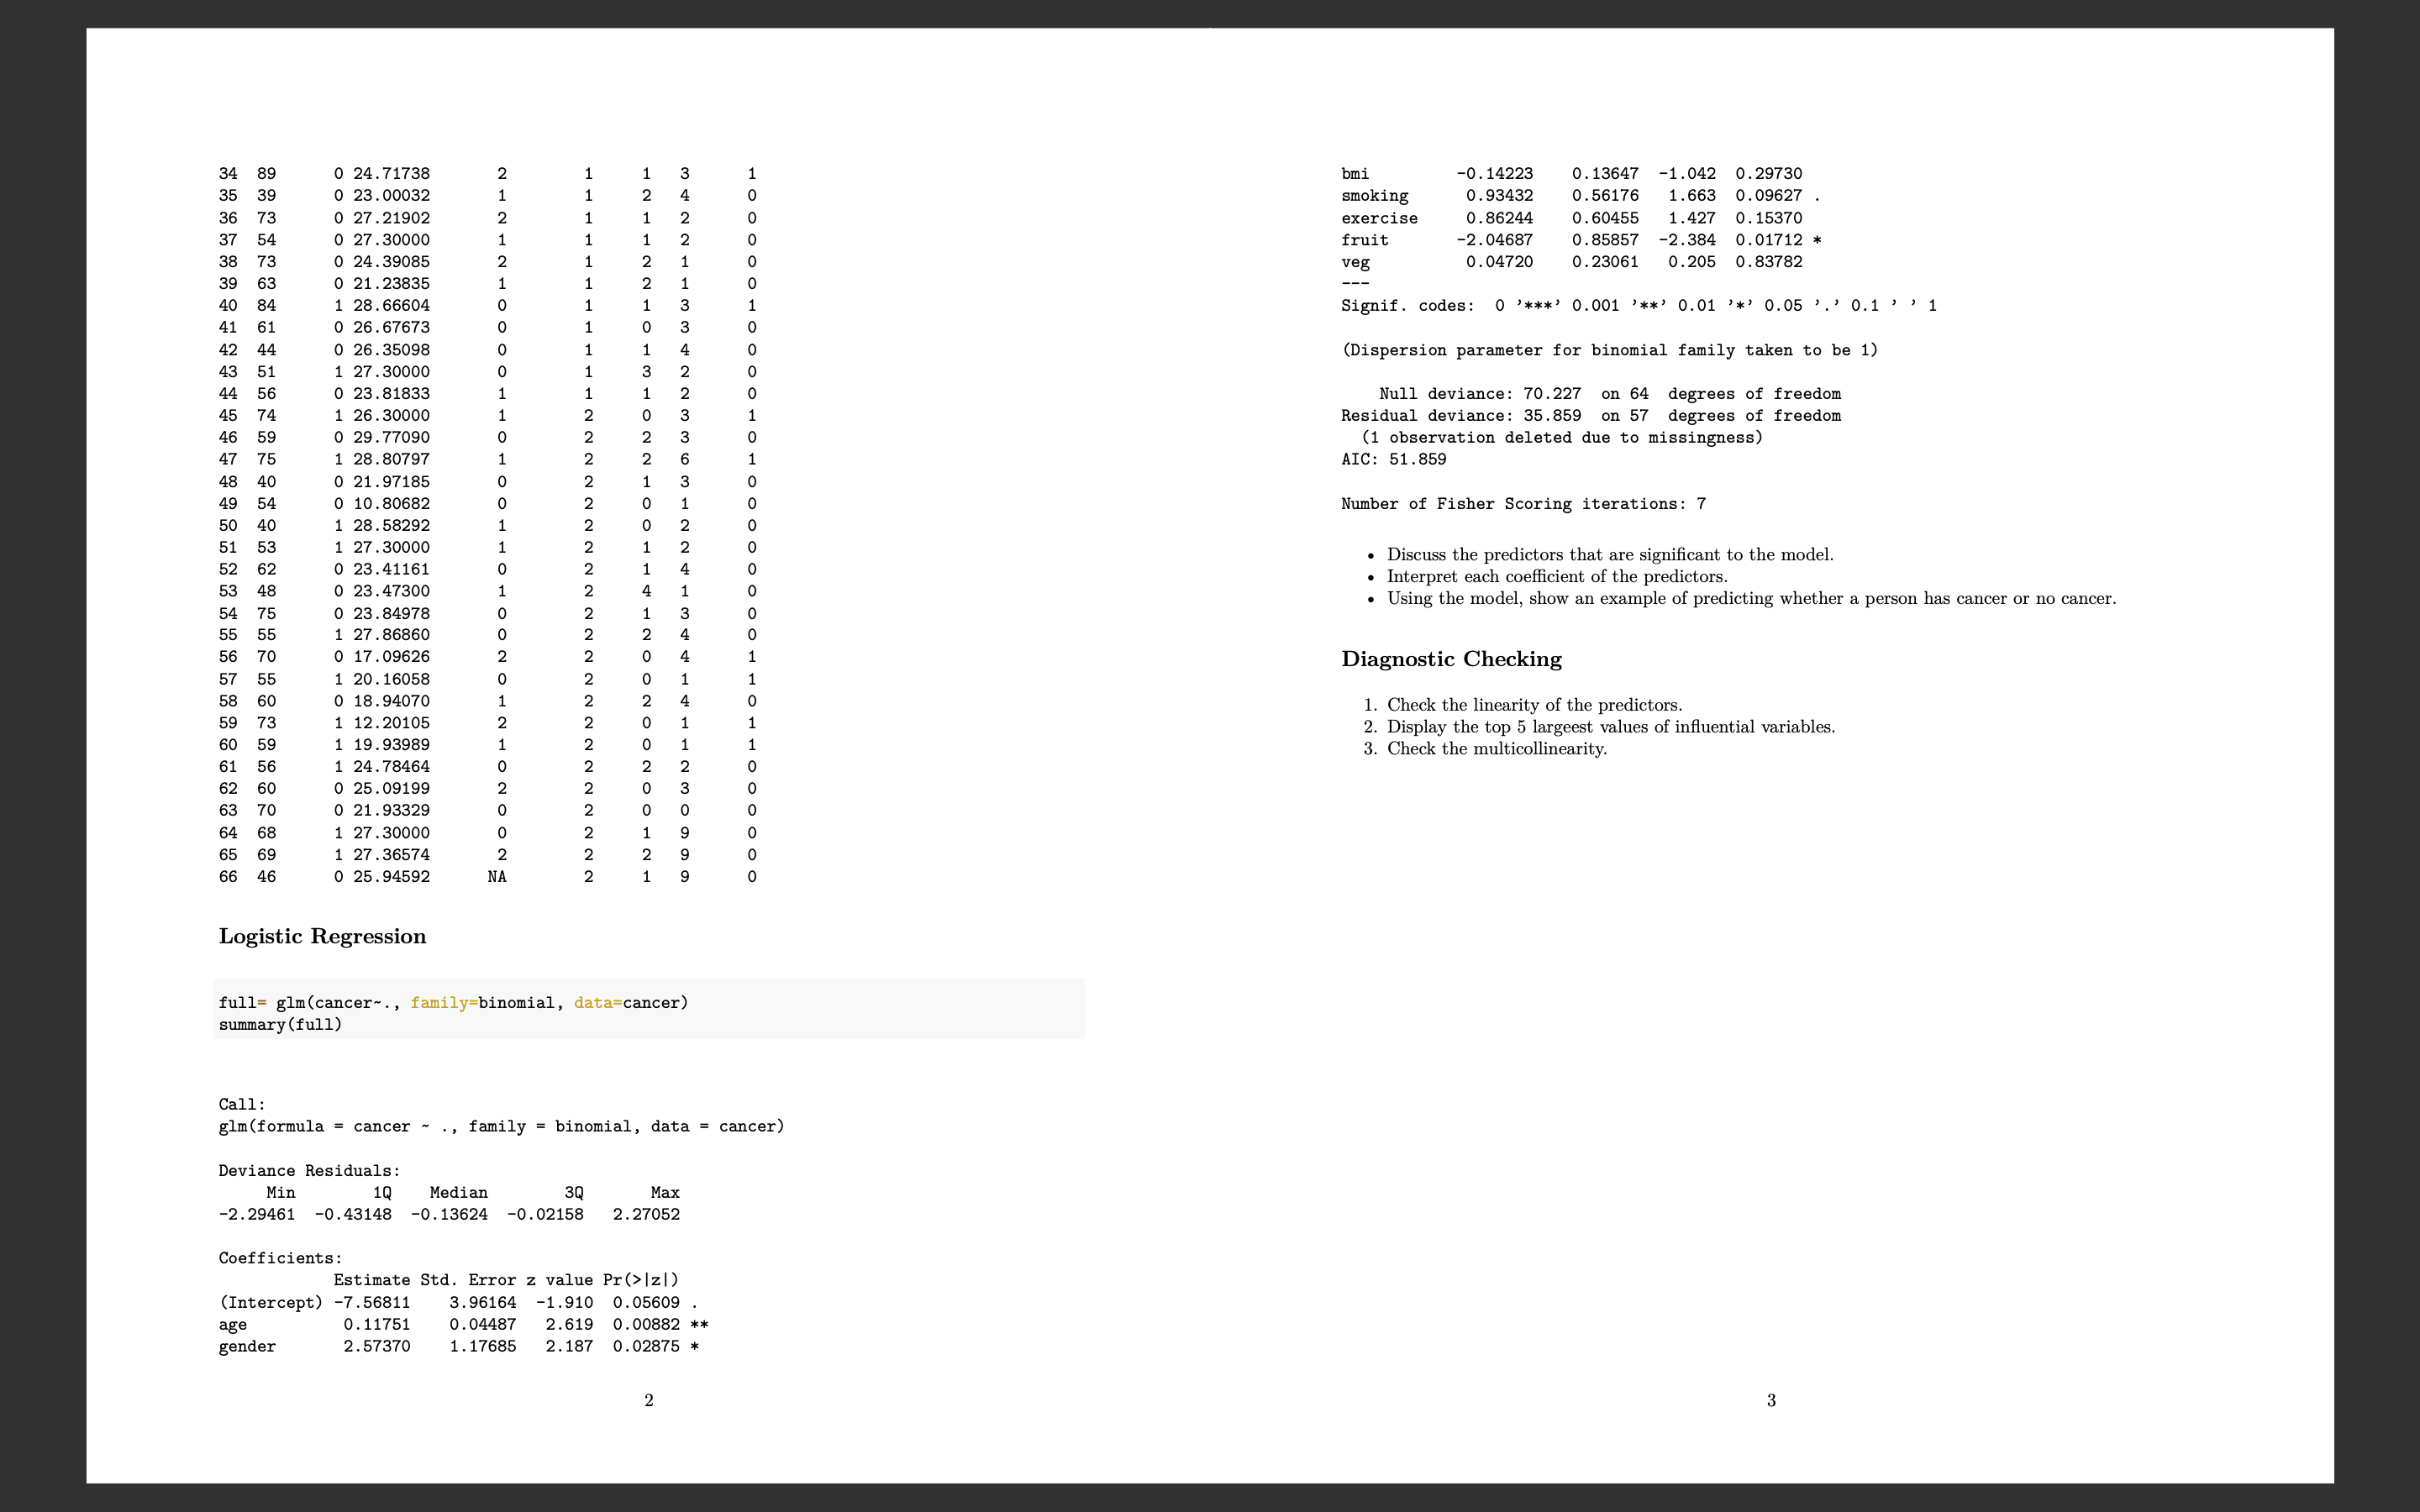Screen dimensions: 2420x1512
Task: Click the glm(cancer~.) code line
Action: tap(453, 1002)
